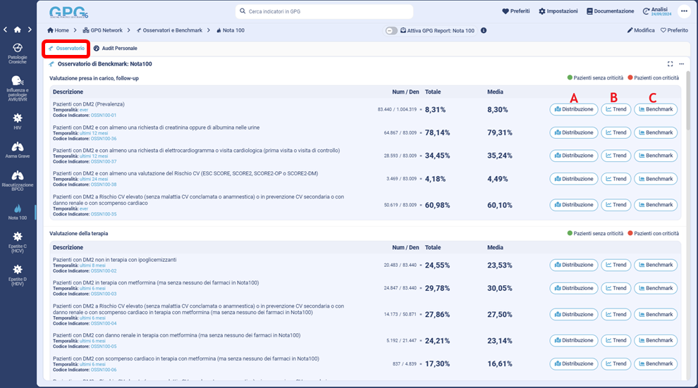The height and width of the screenshot is (388, 698).
Task: Open Distribuzione for DM2 Prevalenza row
Action: tap(573, 109)
